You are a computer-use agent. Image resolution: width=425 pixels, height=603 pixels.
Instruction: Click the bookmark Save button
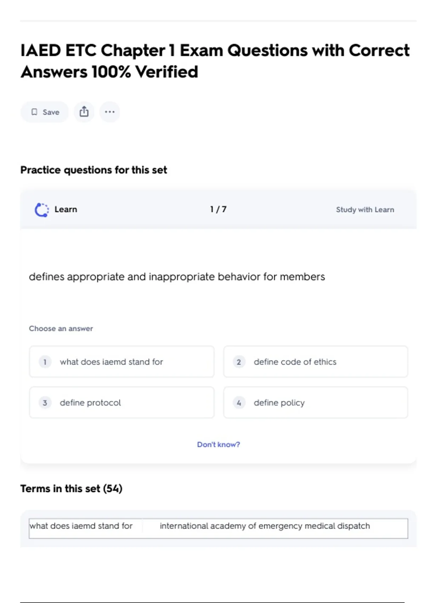(45, 112)
